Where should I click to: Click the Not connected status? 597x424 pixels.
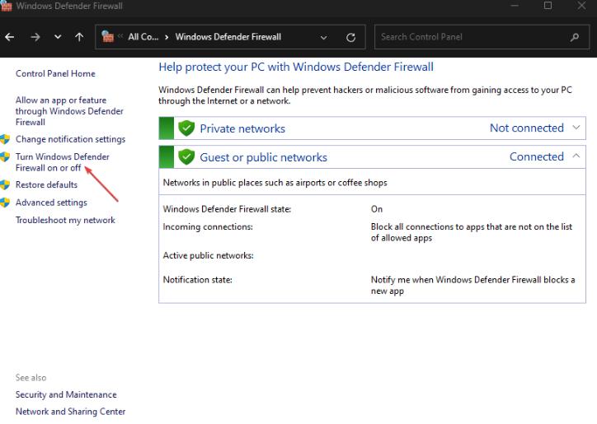click(x=527, y=128)
